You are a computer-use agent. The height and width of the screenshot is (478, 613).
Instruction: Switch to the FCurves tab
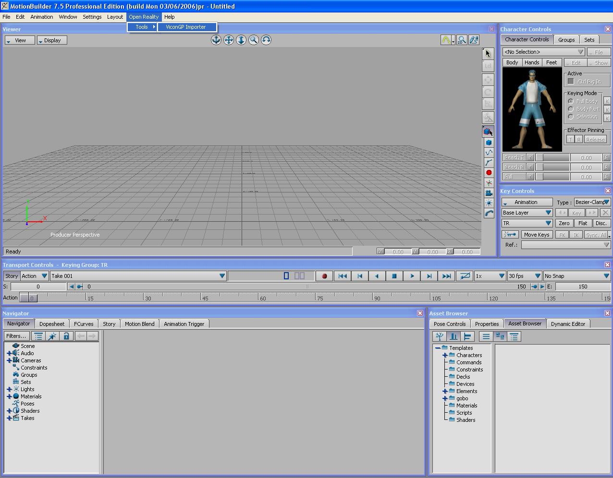(84, 324)
